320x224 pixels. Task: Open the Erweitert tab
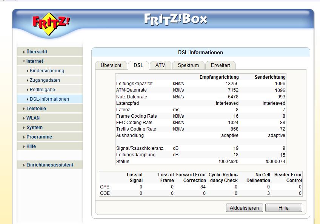pos(220,65)
